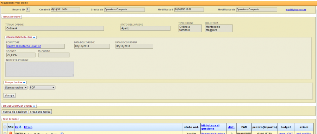Click the Stato dell'ordine field showing Aperto

click(145, 28)
